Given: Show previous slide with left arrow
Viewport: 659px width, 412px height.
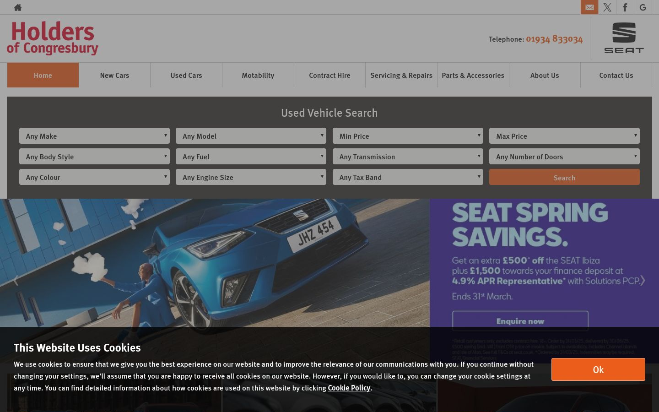Looking at the screenshot, I should click(16, 280).
